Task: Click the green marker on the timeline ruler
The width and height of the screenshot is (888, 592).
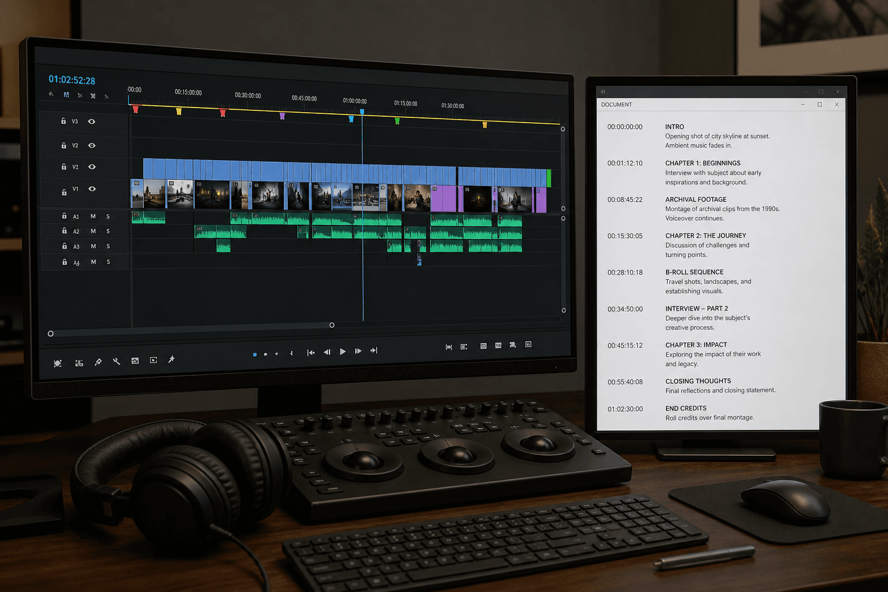Action: [397, 121]
